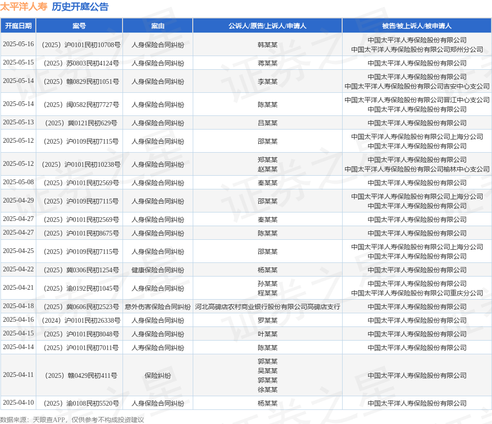Image resolution: width=492 pixels, height=424 pixels.
Task: Select case number 渝0108民初5520号
Action: [x=81, y=403]
